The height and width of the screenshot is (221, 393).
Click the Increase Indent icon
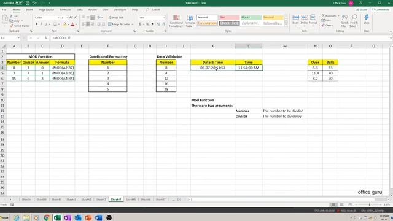point(103,25)
